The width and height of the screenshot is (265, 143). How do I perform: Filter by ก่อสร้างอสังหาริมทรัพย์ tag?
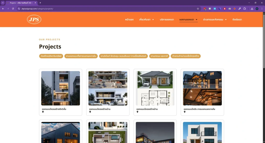pos(51,56)
